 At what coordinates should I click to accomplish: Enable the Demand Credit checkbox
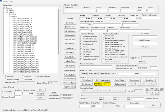[104, 36]
